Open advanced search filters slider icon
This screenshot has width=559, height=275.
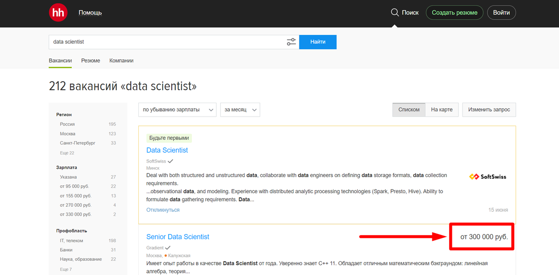291,42
